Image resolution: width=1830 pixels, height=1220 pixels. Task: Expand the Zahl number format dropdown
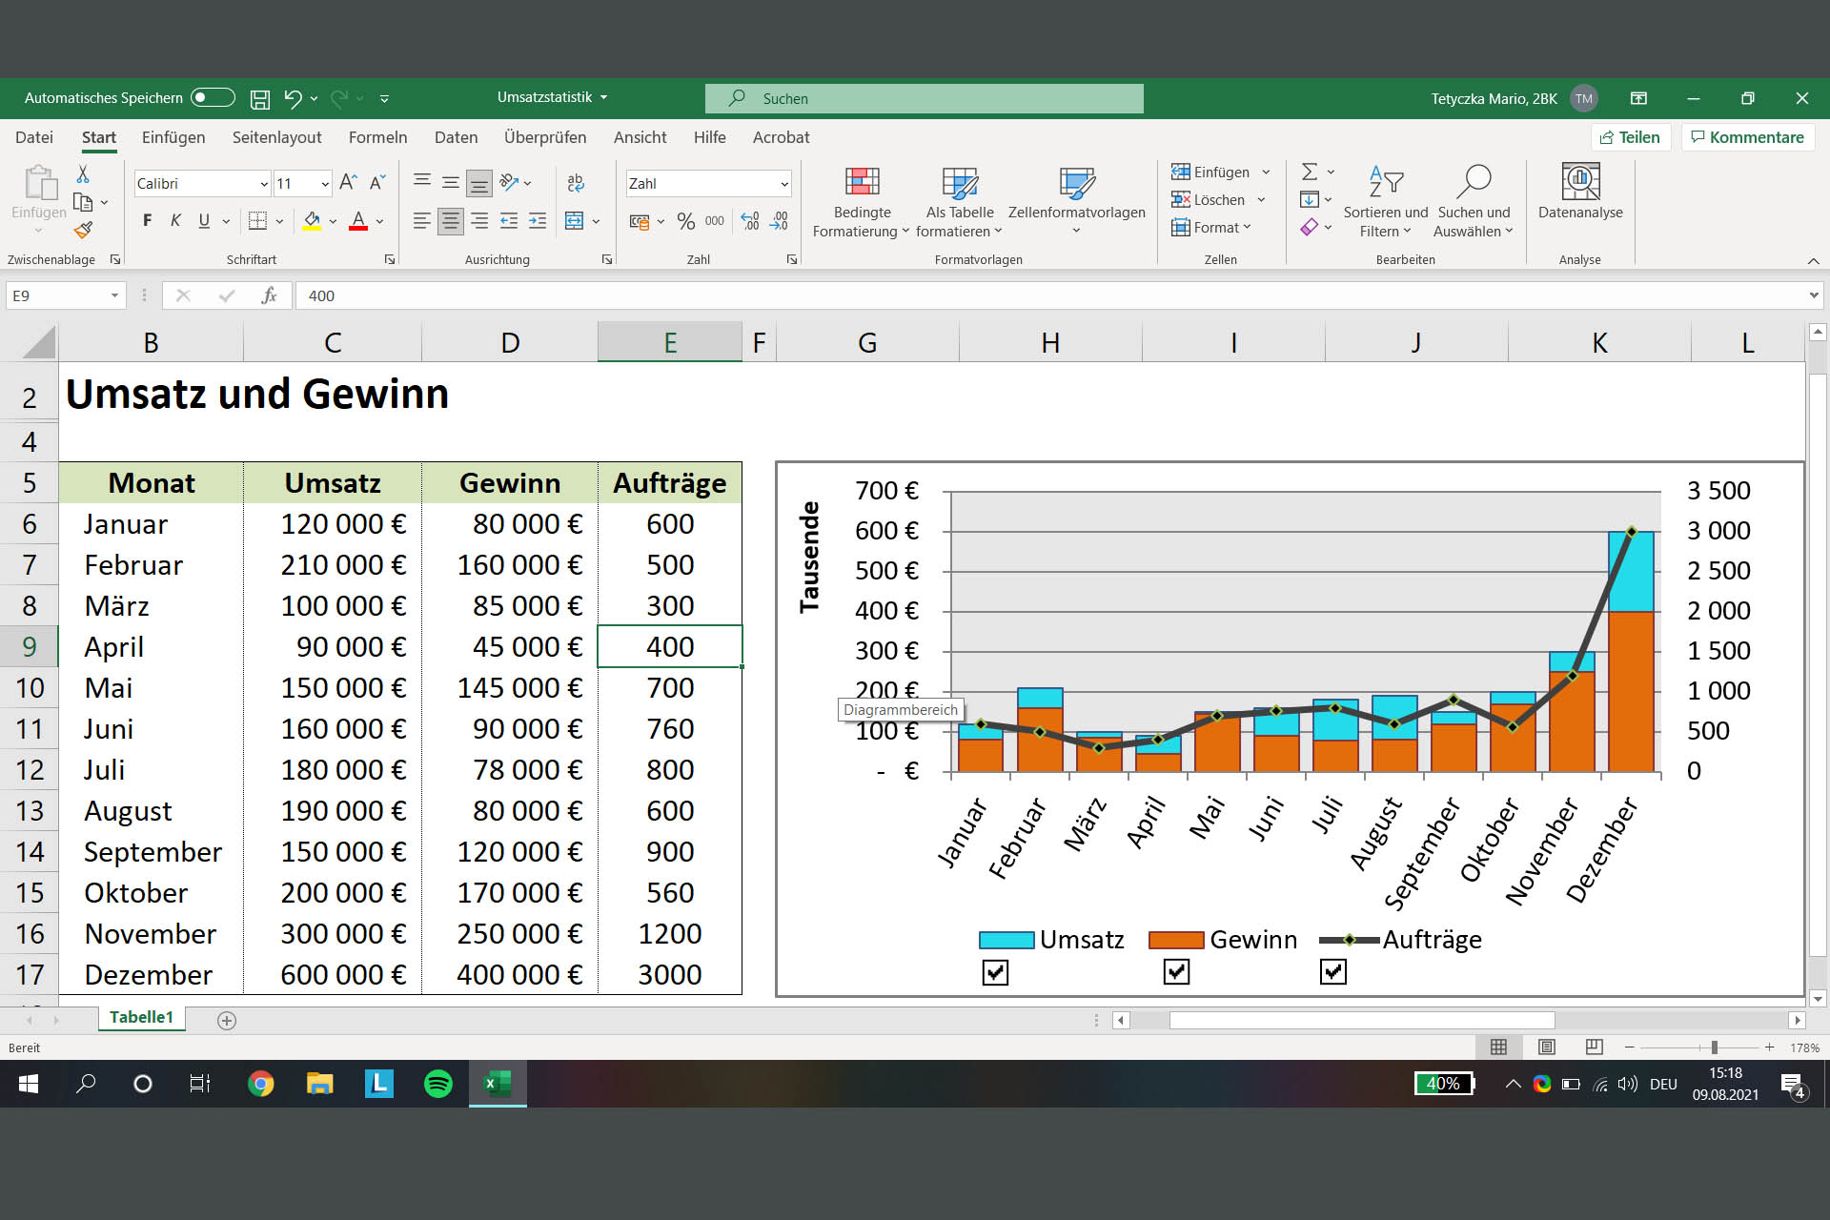(783, 184)
